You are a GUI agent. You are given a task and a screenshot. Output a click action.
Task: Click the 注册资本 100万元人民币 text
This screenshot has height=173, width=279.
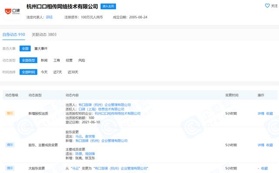point(83,17)
